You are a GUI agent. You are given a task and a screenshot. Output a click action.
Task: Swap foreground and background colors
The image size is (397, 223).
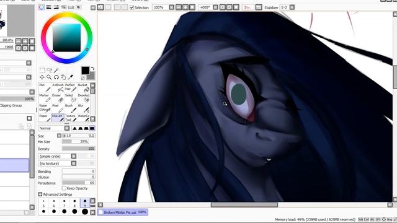[x=92, y=69]
